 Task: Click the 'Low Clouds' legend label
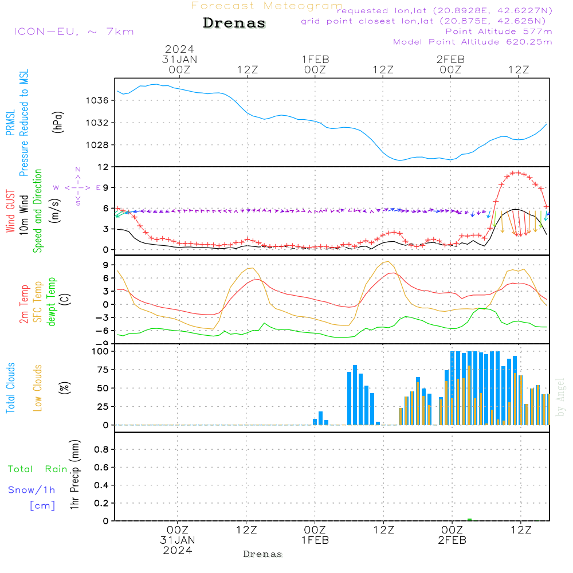tap(37, 388)
